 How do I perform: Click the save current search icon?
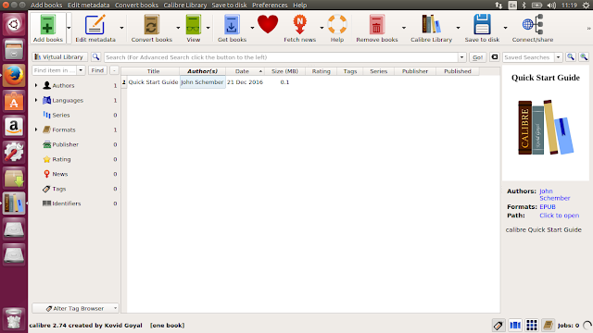point(584,57)
